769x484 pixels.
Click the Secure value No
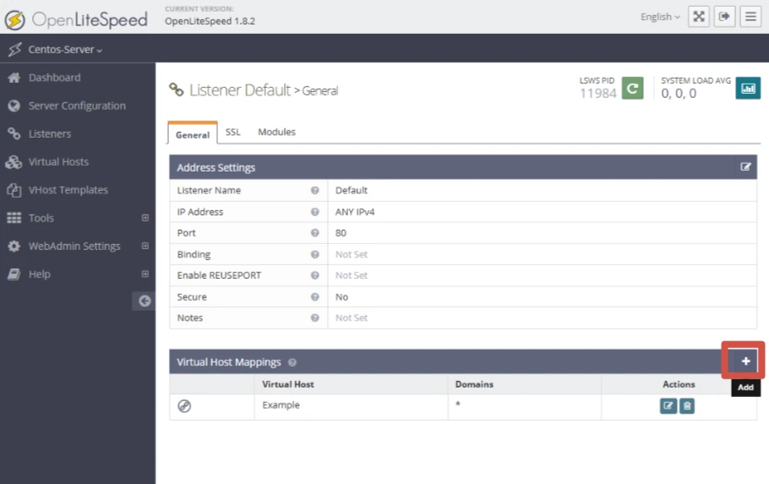341,297
